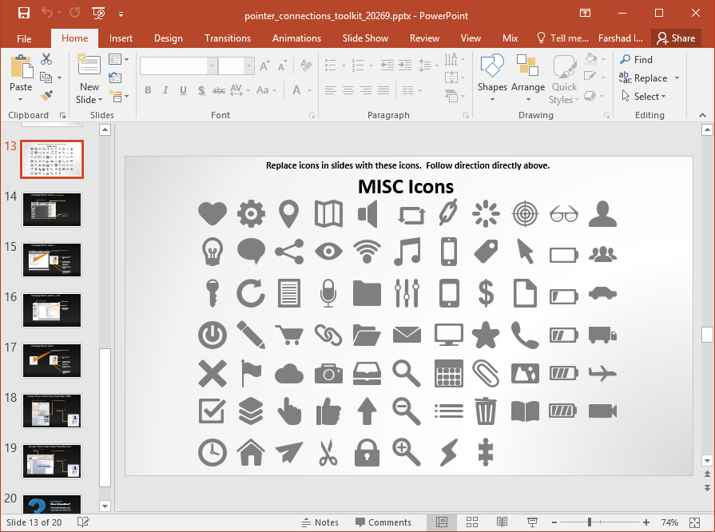Image resolution: width=715 pixels, height=532 pixels.
Task: Open the Select dropdown in Editing
Action: pos(649,97)
